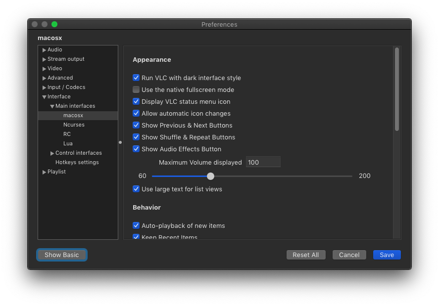
Task: Expand the Video category arrow
Action: pos(44,69)
